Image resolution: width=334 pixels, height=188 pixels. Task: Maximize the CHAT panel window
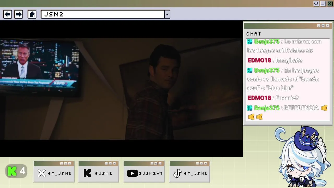tap(323, 26)
